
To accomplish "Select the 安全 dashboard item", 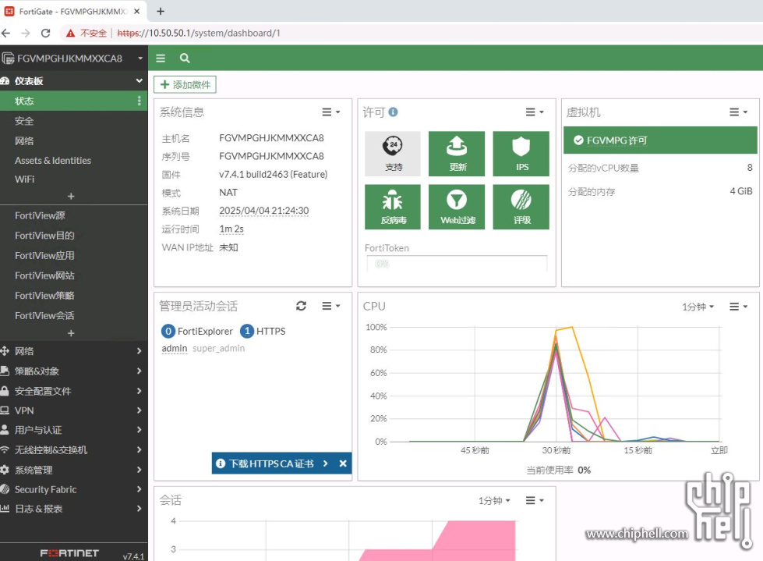I will 74,121.
